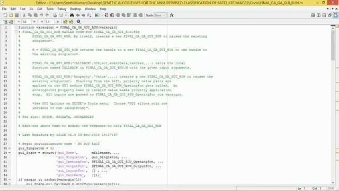Viewport: 339px width, 191px height.
Task: Open the File menu
Action: (4, 9)
